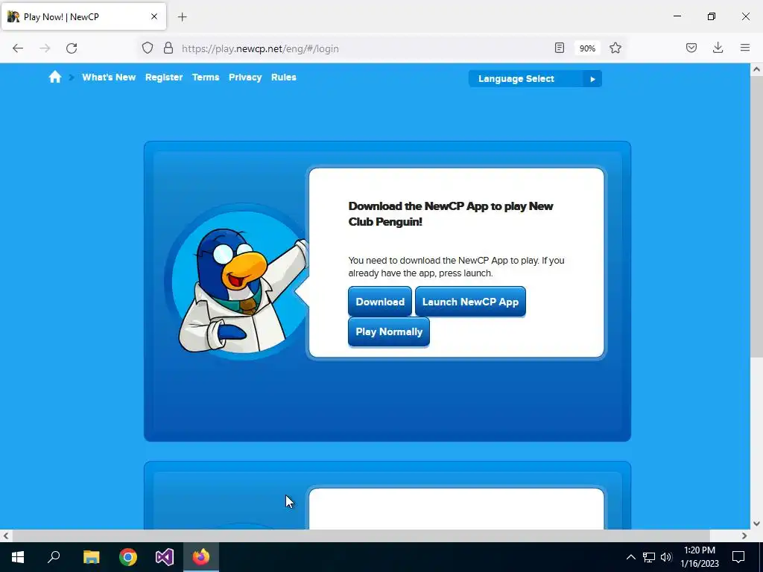Open the shield tracking protection icon
The height and width of the screenshot is (572, 763).
pos(148,48)
